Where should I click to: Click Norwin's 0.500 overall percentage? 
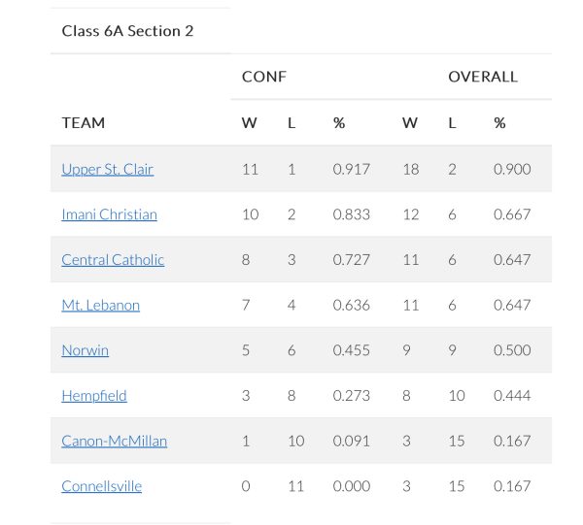click(512, 350)
